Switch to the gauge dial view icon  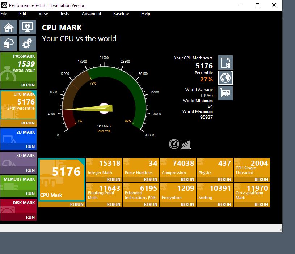(x=174, y=144)
